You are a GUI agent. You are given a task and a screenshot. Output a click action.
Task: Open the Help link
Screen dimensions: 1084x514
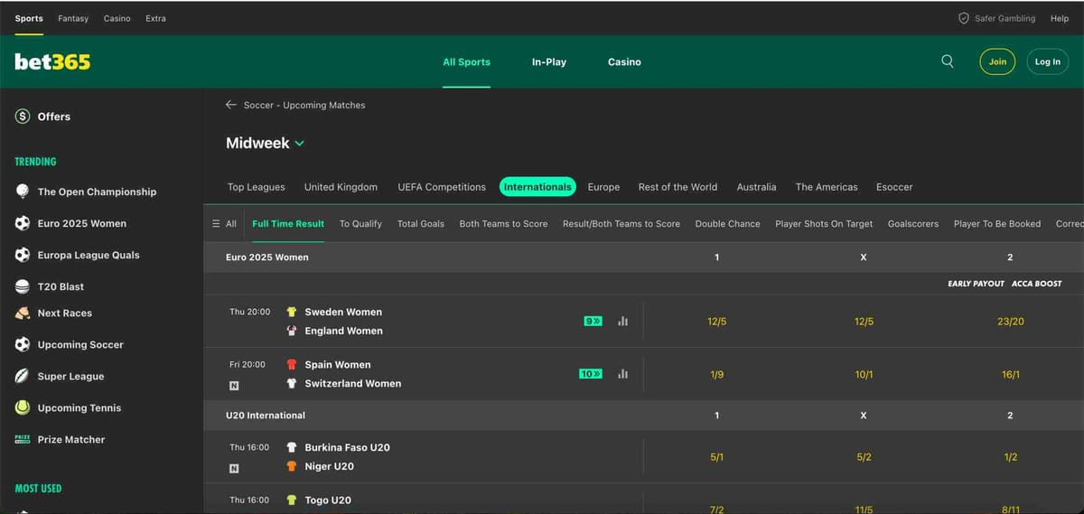tap(1060, 18)
